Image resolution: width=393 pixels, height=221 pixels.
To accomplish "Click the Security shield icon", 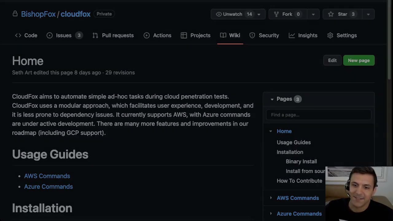I will (x=252, y=35).
